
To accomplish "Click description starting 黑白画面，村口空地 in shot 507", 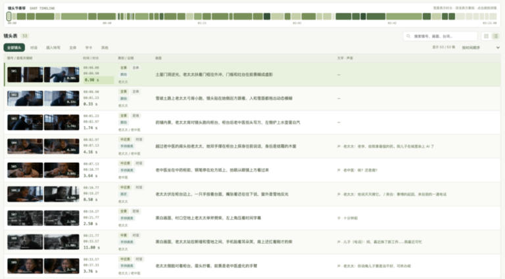I will (x=208, y=218).
